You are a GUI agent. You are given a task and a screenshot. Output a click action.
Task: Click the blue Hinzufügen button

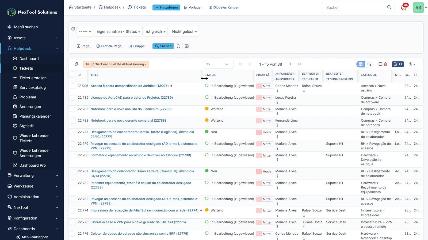click(166, 7)
